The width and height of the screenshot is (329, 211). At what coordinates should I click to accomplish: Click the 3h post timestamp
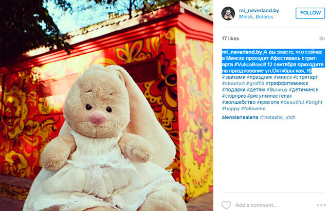pos(322,38)
